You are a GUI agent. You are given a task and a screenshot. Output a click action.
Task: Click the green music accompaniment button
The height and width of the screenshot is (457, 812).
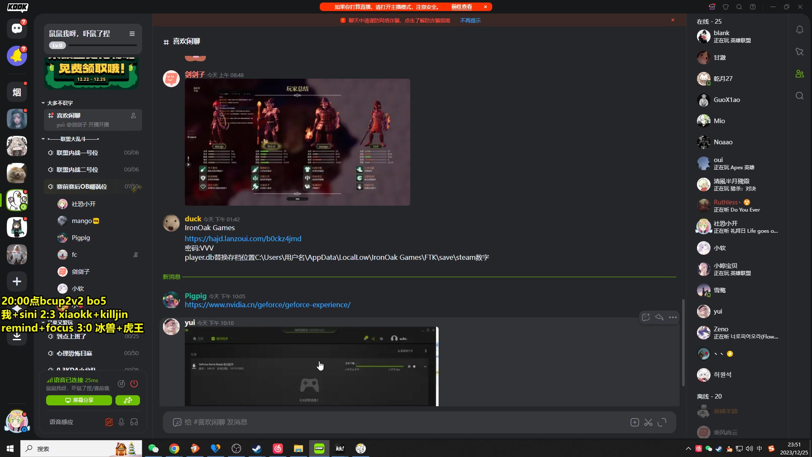click(x=128, y=400)
